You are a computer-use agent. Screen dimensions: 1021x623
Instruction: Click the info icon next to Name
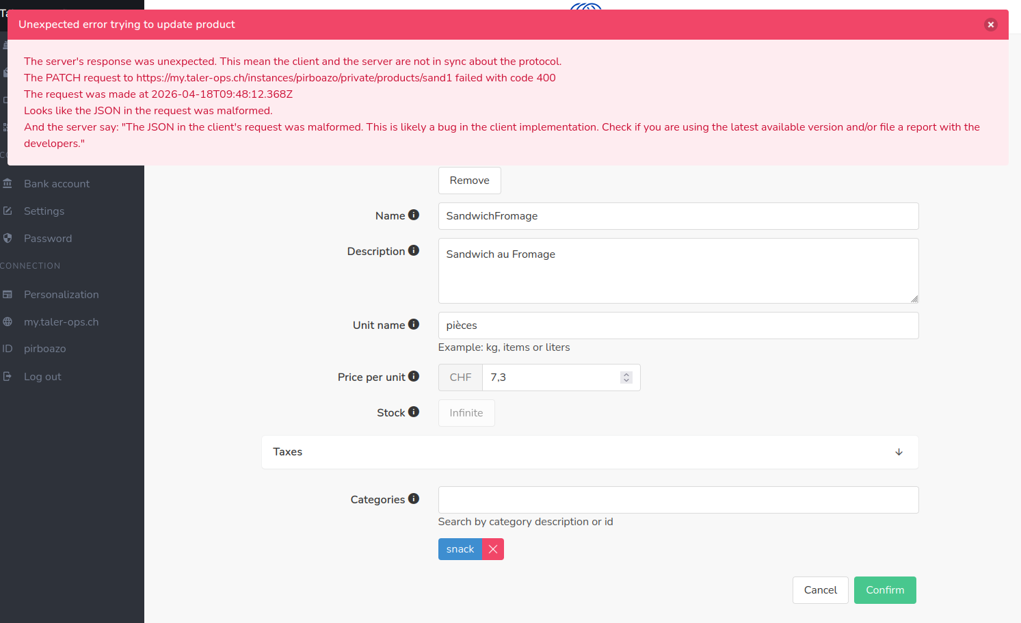414,215
